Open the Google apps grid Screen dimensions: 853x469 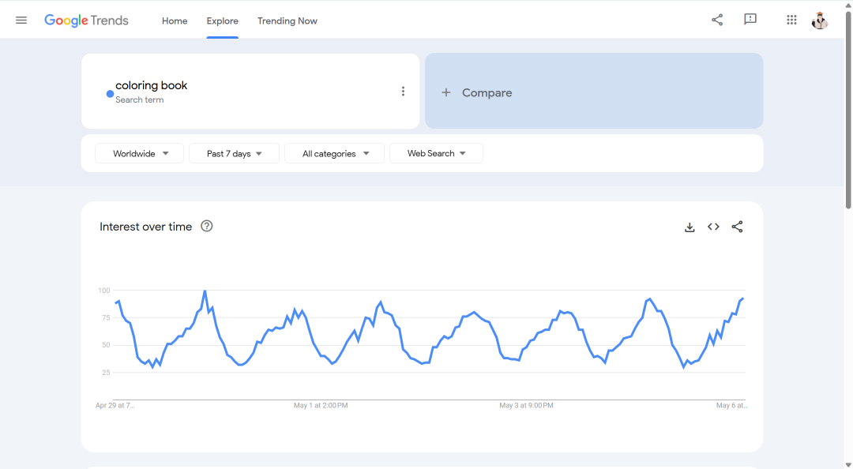click(x=791, y=20)
